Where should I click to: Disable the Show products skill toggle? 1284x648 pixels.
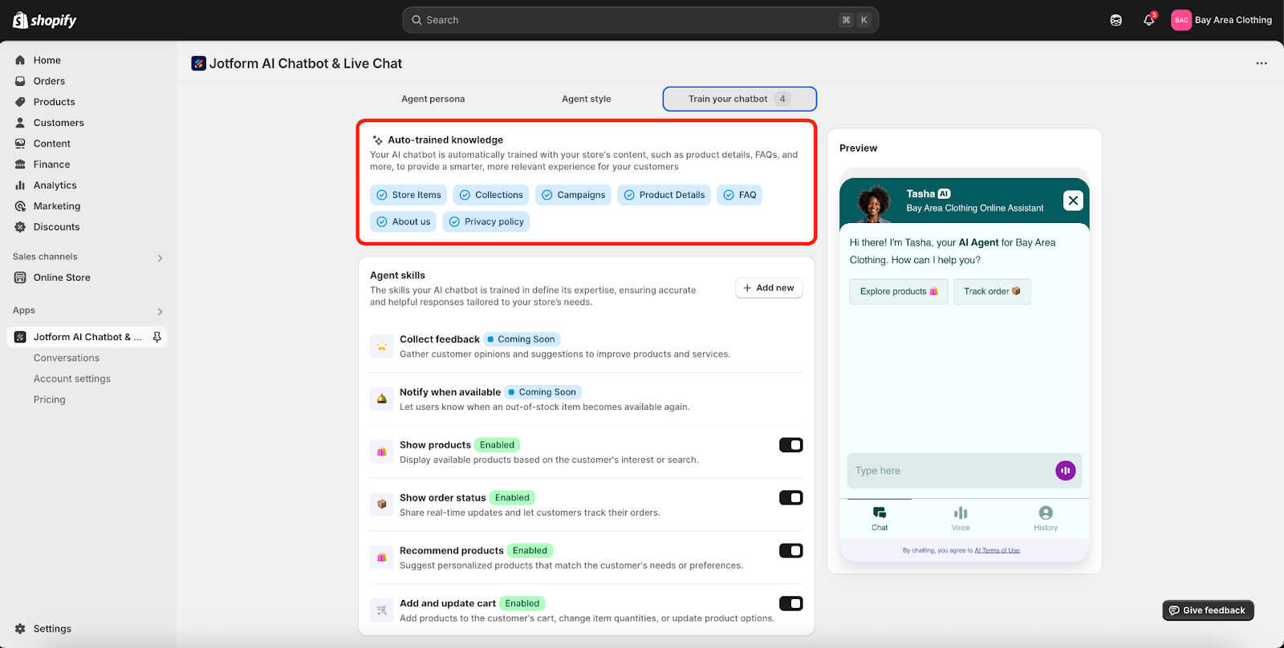point(790,445)
